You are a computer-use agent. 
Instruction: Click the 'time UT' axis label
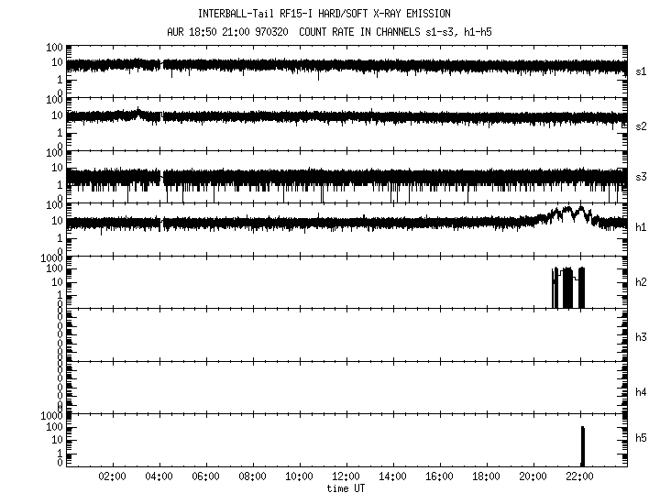tap(347, 489)
